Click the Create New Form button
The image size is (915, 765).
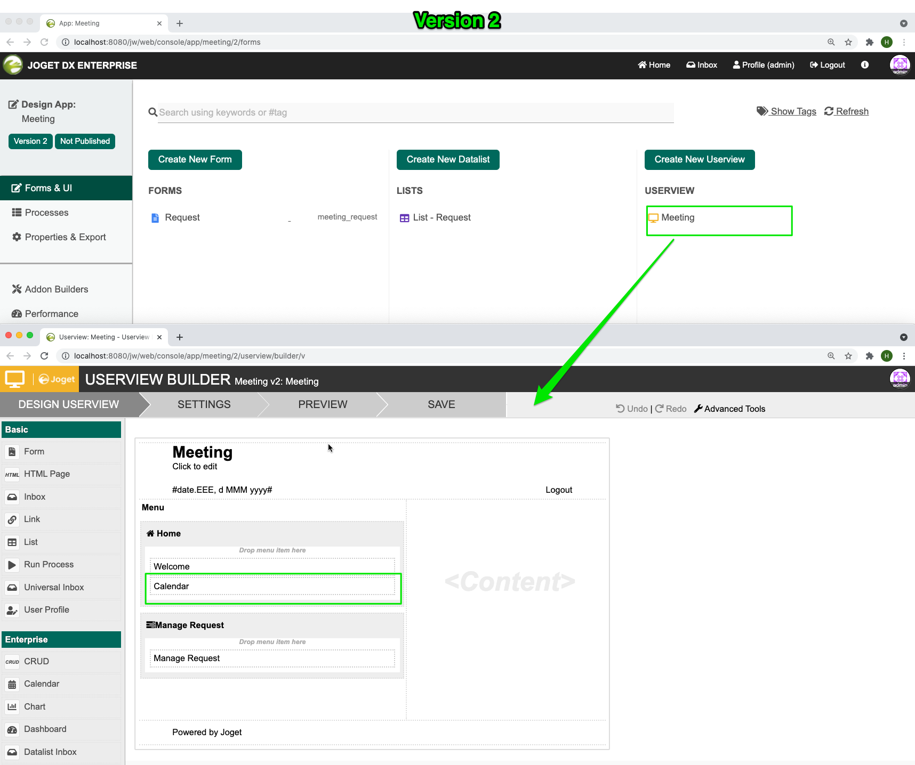coord(195,160)
